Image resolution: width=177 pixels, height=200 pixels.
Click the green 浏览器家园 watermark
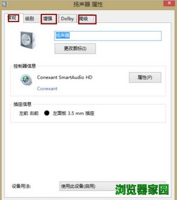(x=142, y=189)
